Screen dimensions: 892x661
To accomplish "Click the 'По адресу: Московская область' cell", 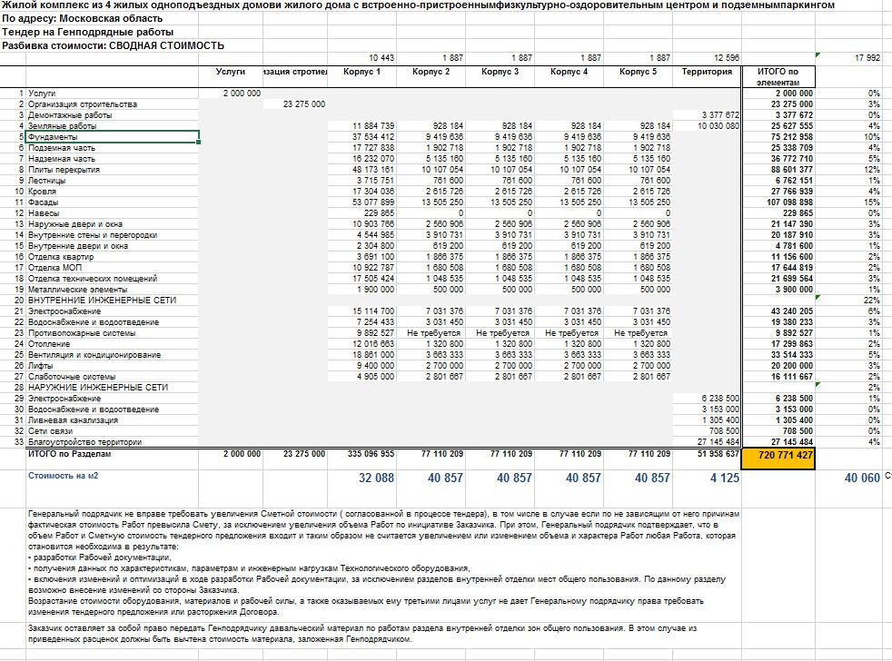I will 82,18.
